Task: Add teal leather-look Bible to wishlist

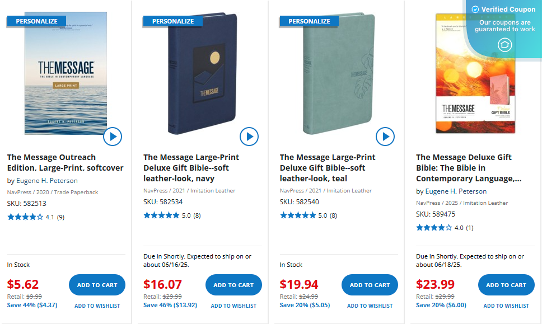Action: (370, 306)
